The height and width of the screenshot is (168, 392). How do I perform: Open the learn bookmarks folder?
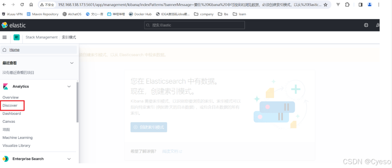tap(240, 14)
